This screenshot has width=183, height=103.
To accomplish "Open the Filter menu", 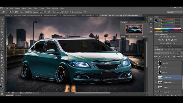I will tap(42, 8).
